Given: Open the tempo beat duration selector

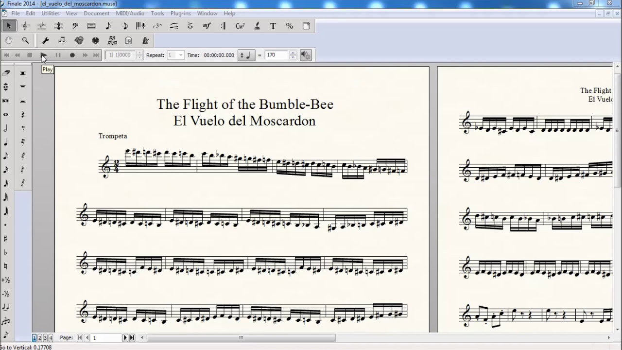Looking at the screenshot, I should 246,55.
